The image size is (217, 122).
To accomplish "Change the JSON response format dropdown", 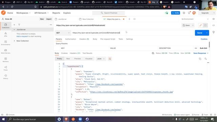I will click(x=101, y=59).
